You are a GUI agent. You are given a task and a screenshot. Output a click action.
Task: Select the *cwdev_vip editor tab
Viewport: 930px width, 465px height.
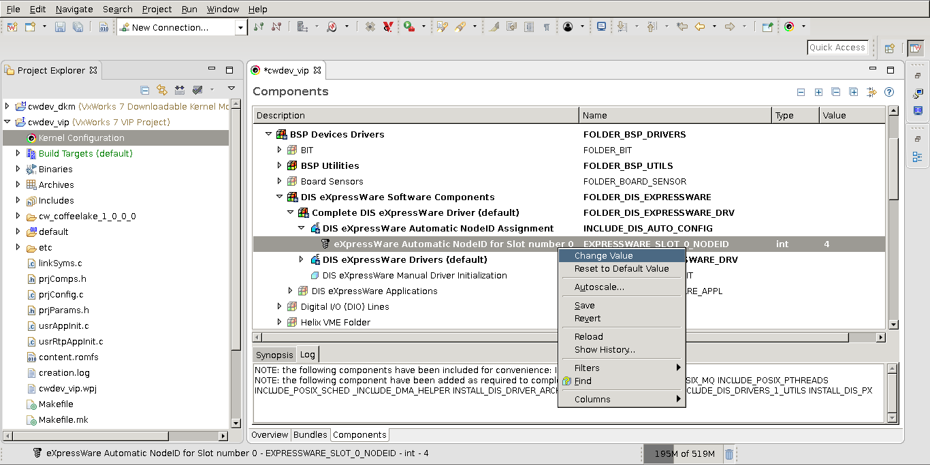click(x=286, y=70)
